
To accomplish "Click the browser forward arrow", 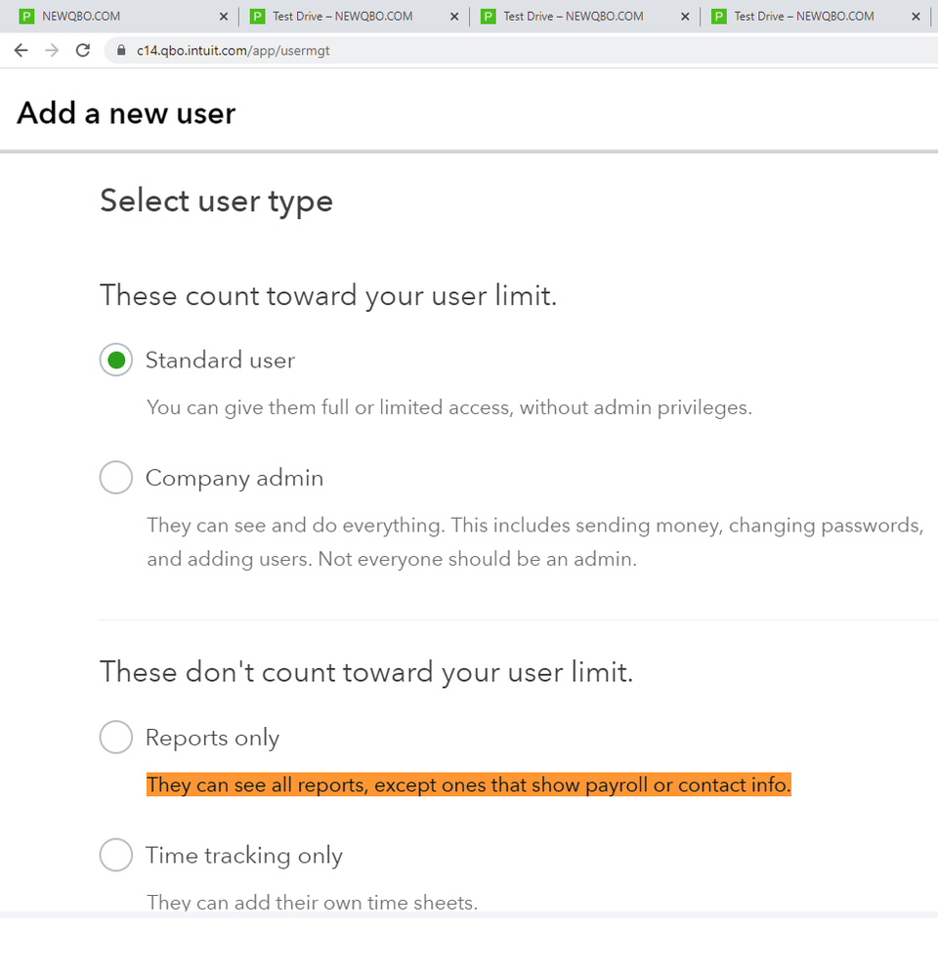I will [x=52, y=51].
